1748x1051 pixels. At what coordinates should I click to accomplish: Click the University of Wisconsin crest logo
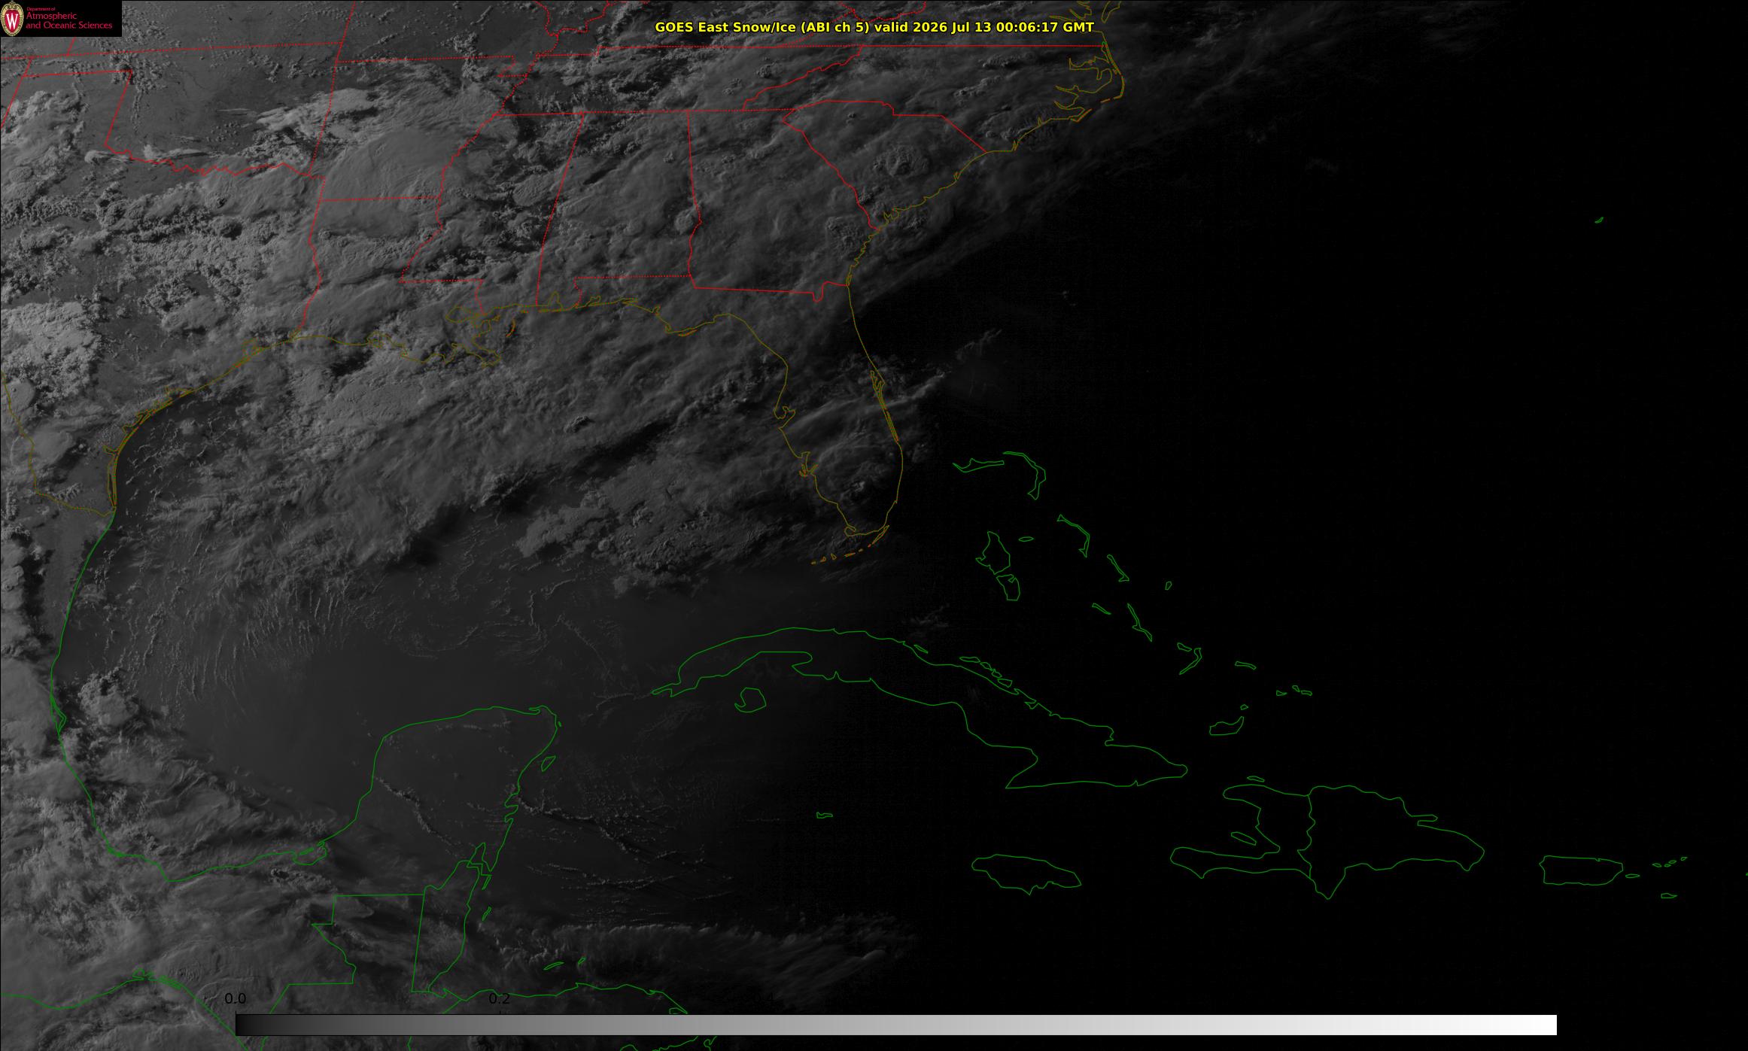coord(12,20)
